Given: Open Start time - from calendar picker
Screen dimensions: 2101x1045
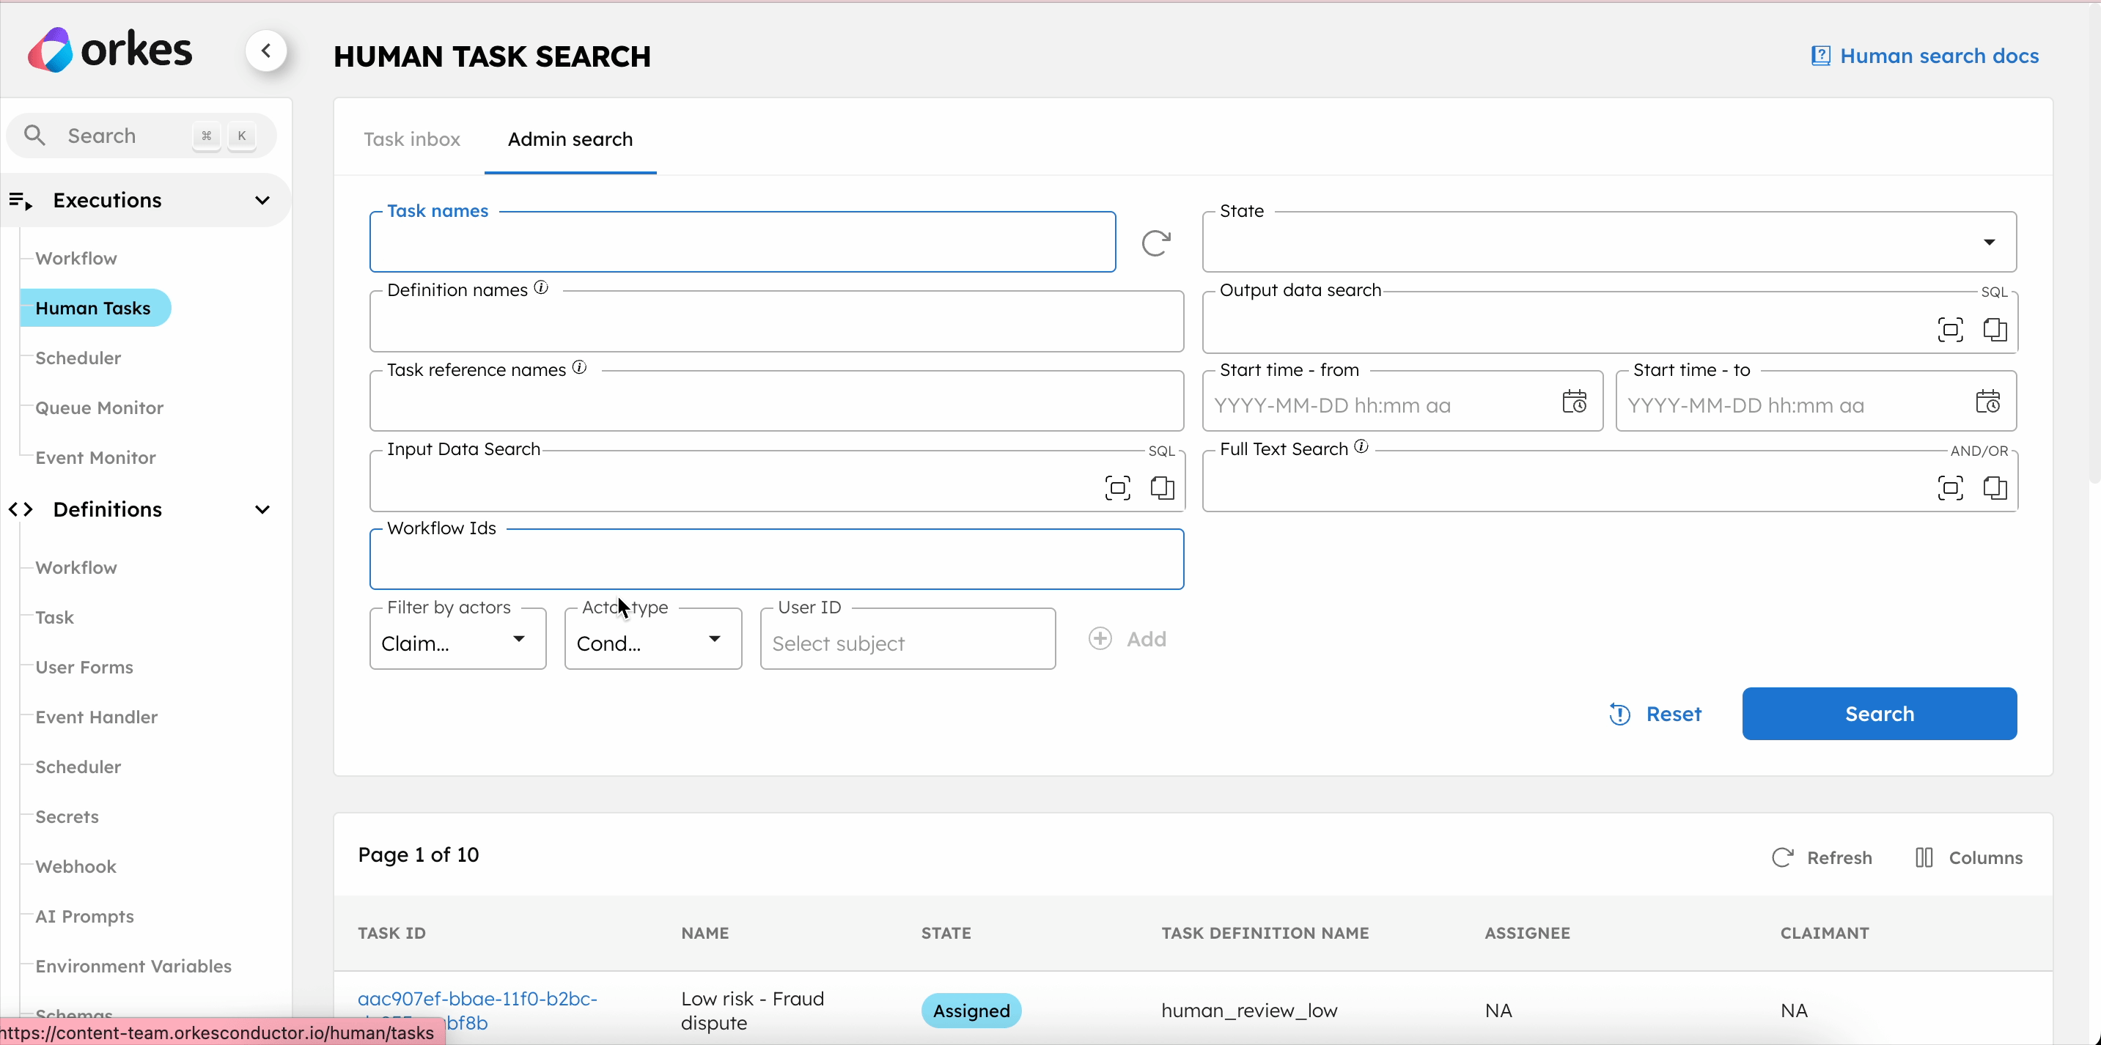Looking at the screenshot, I should [1574, 402].
